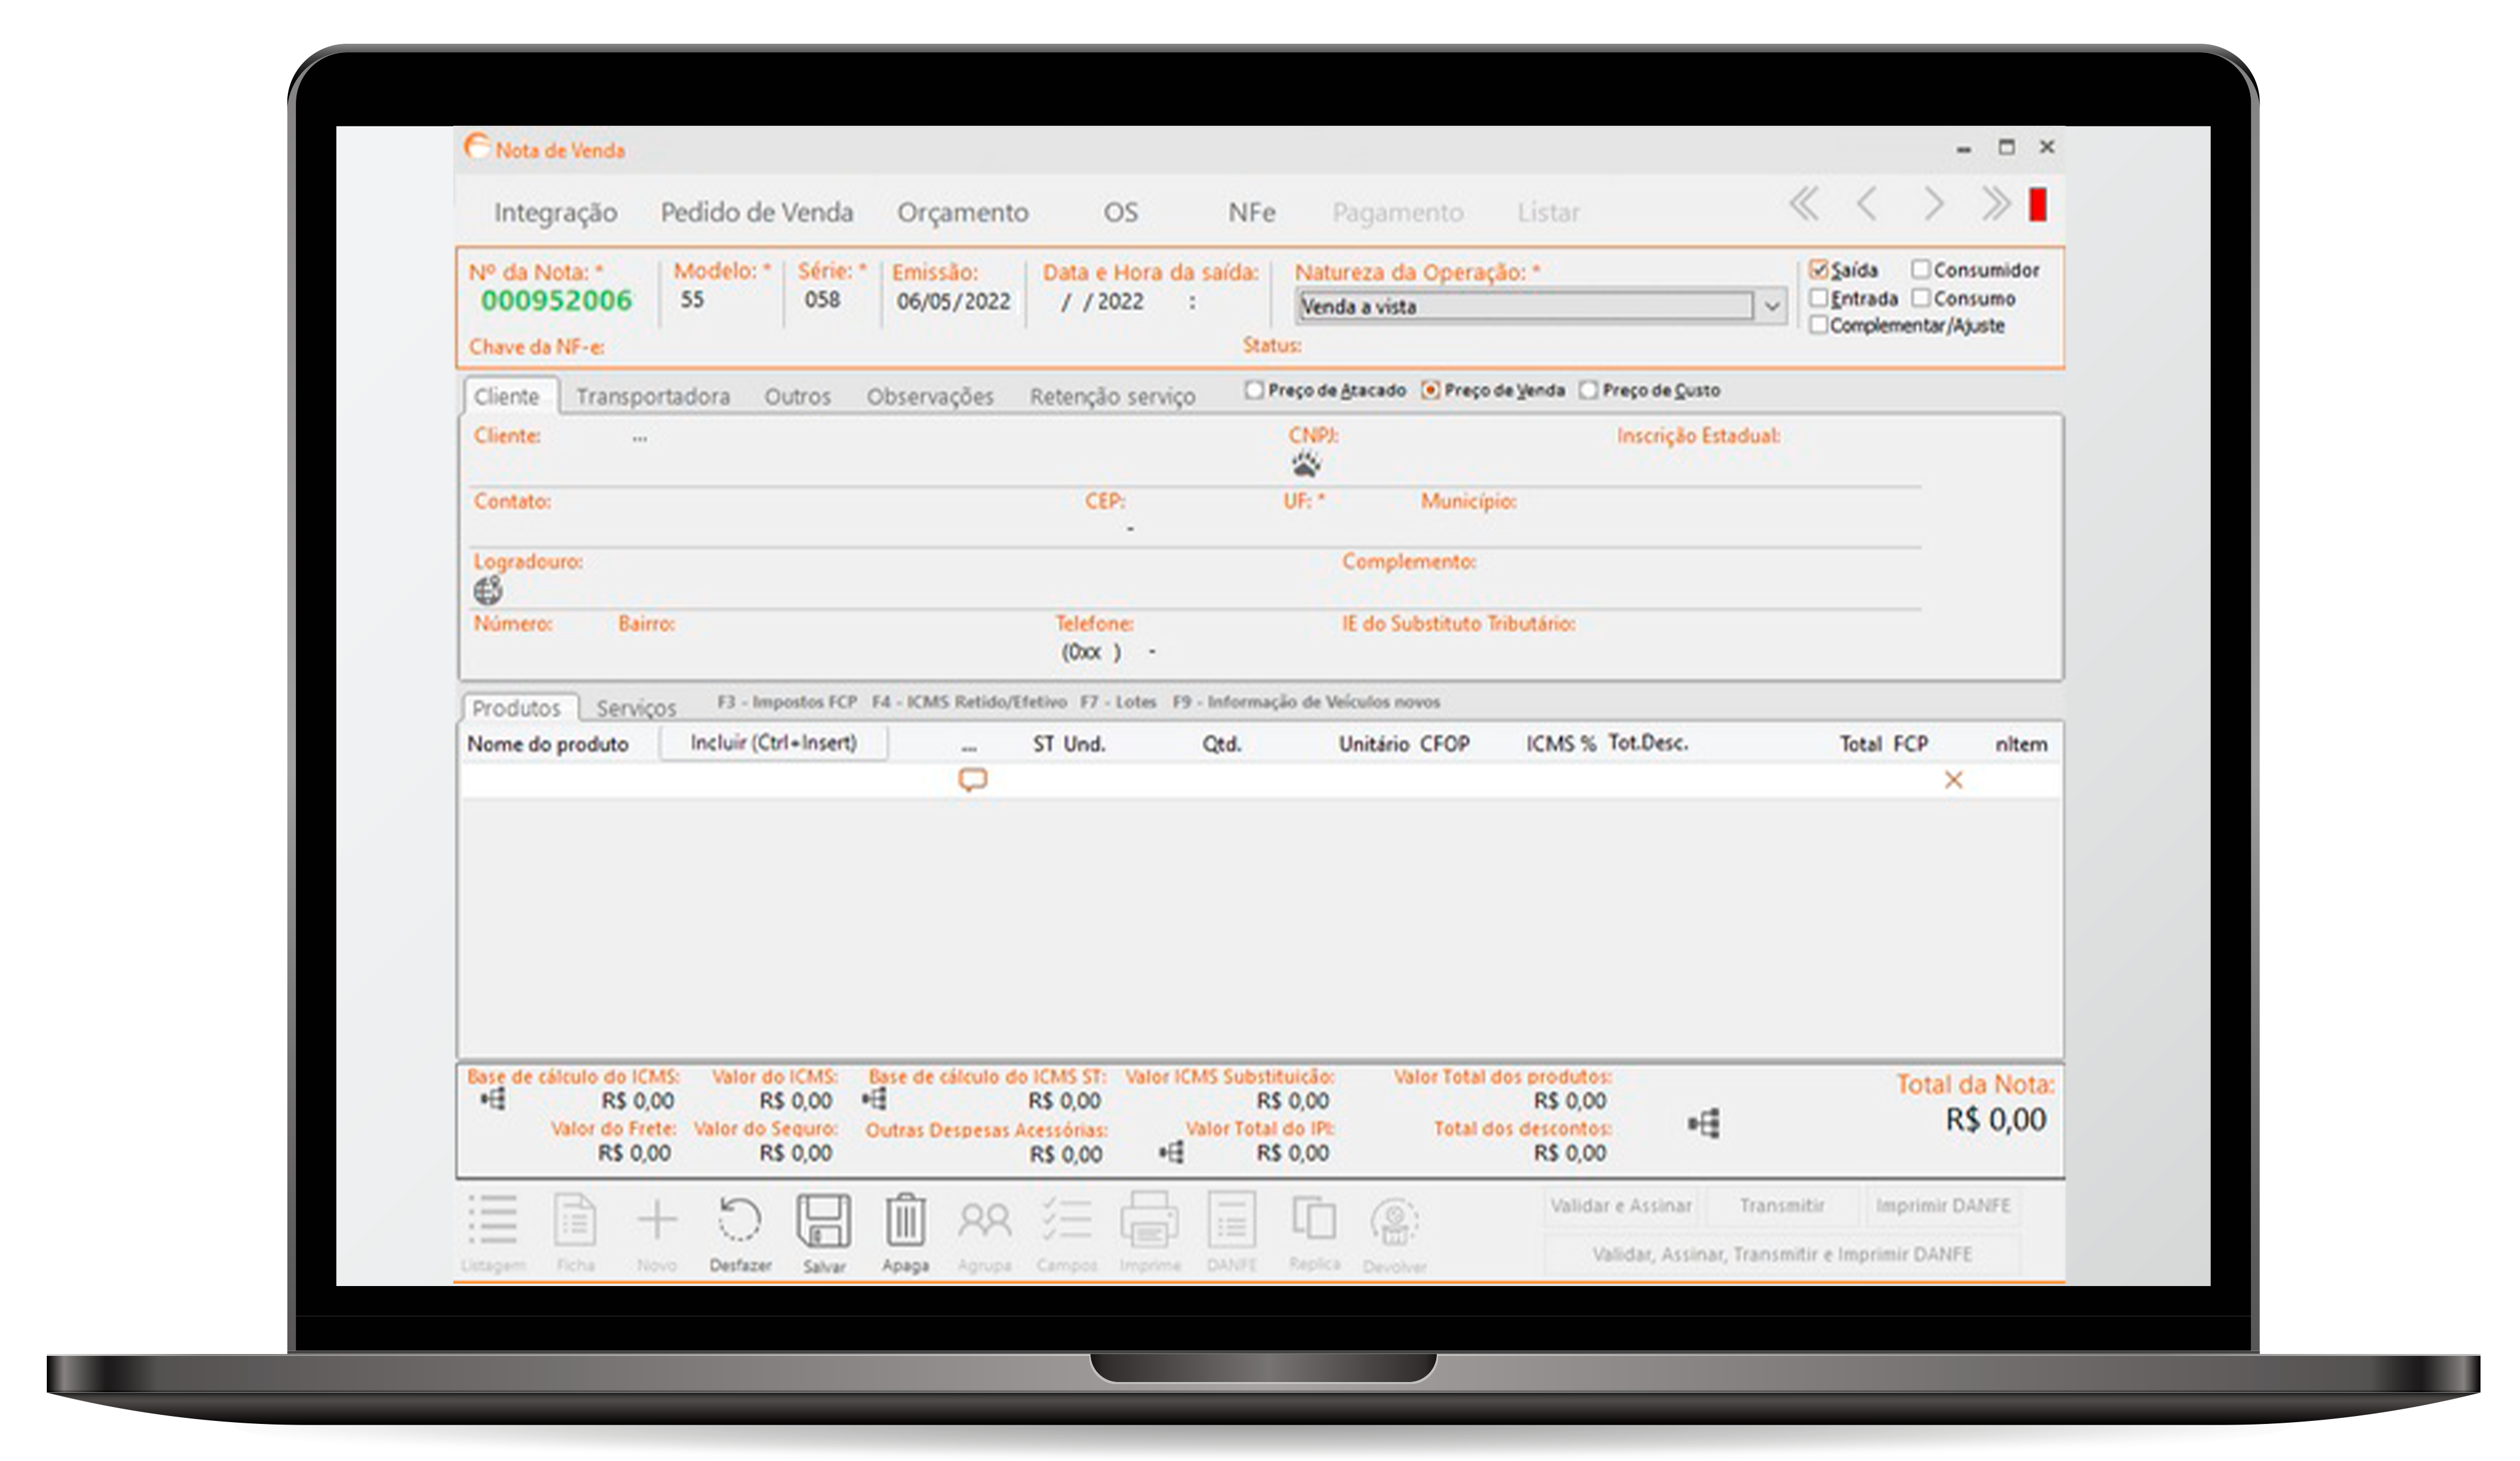The height and width of the screenshot is (1461, 2520).
Task: Click the Telefone input field
Action: 1110,652
